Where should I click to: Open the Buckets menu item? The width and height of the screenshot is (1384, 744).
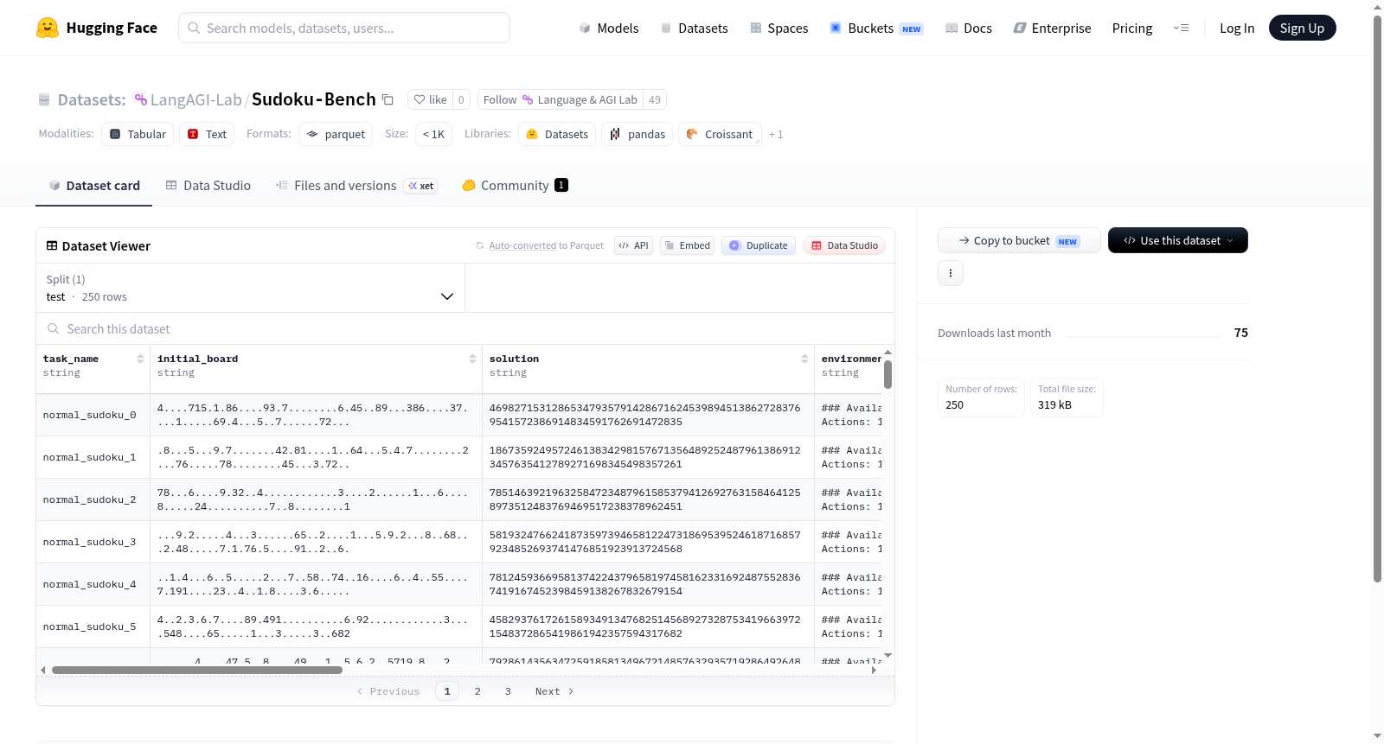876,29
